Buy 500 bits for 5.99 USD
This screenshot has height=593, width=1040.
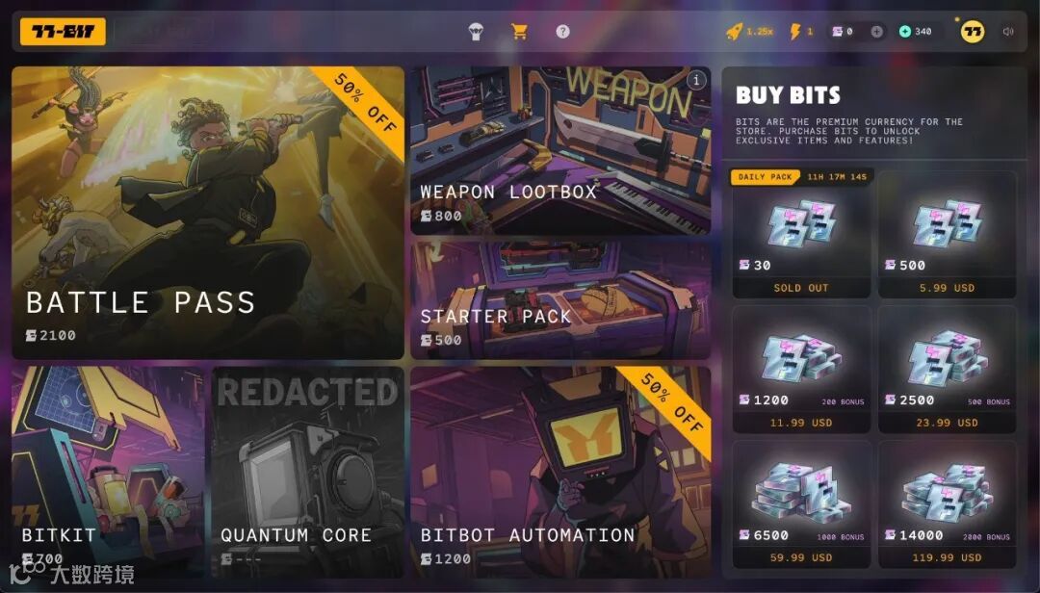coord(948,235)
